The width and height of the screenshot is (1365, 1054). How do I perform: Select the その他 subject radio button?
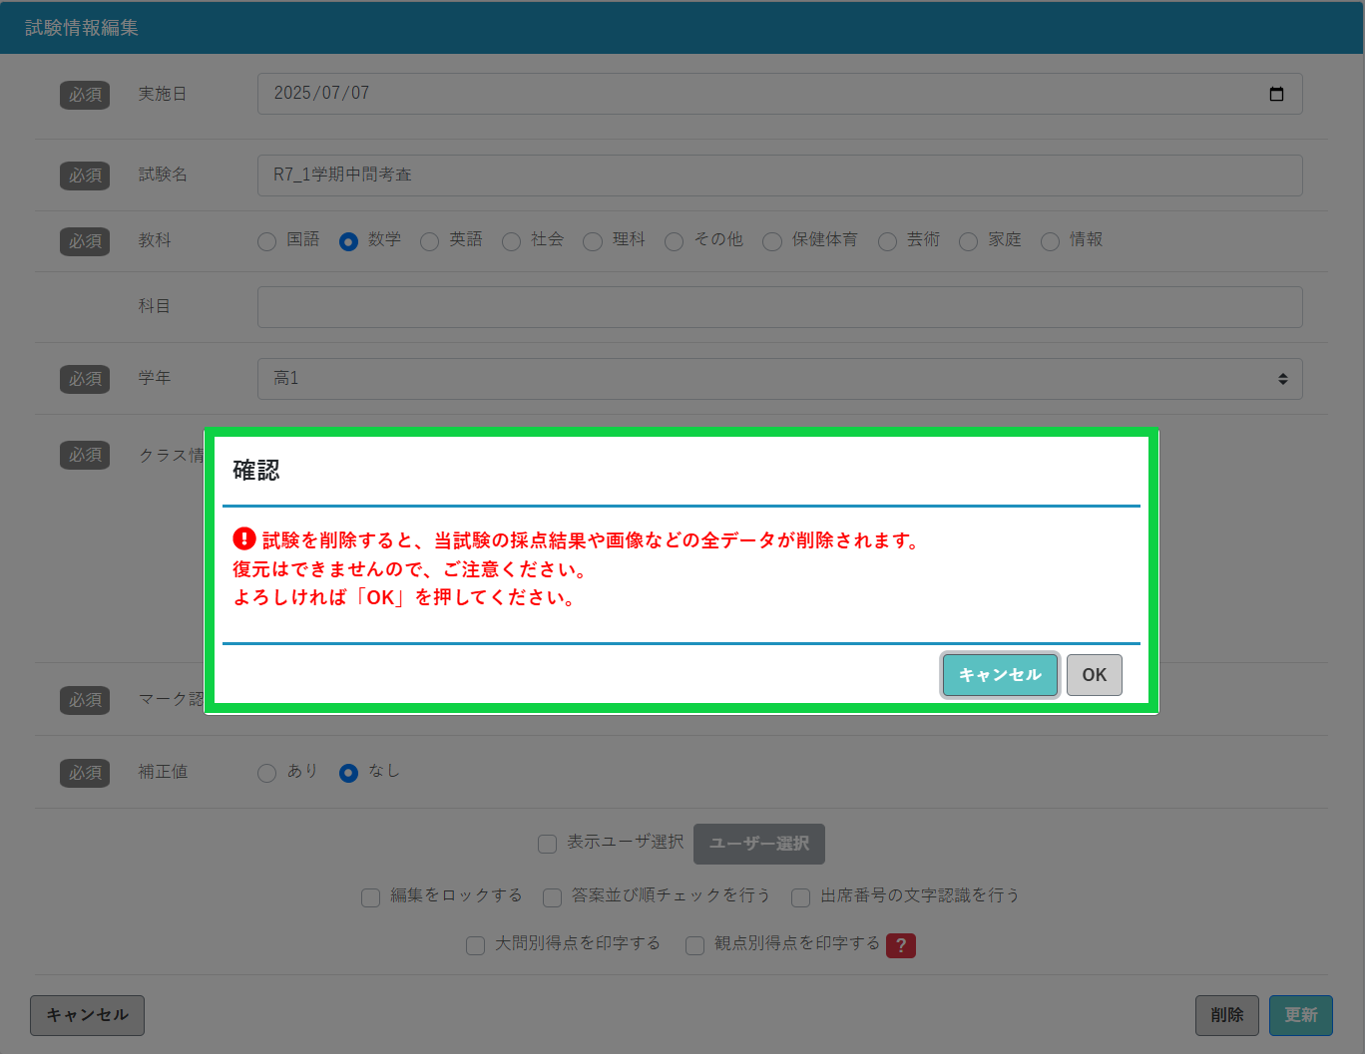[674, 241]
